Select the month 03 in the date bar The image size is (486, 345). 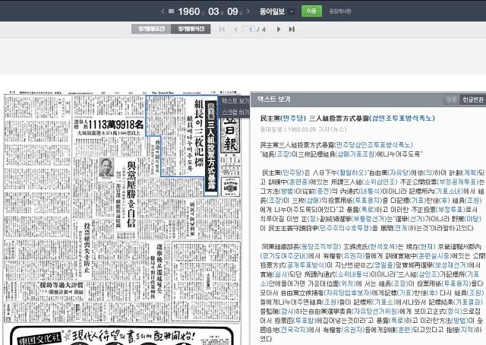213,11
